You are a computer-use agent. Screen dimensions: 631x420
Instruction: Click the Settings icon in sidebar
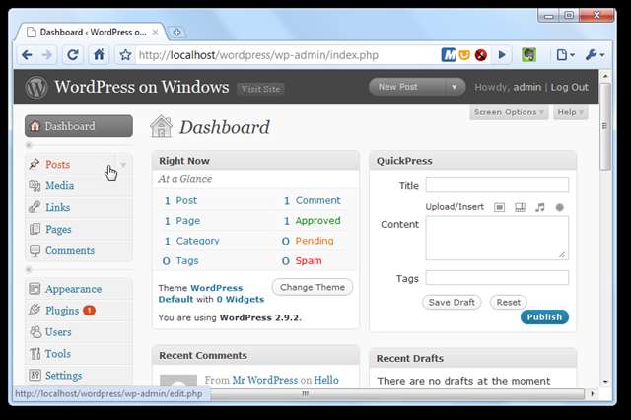point(35,375)
